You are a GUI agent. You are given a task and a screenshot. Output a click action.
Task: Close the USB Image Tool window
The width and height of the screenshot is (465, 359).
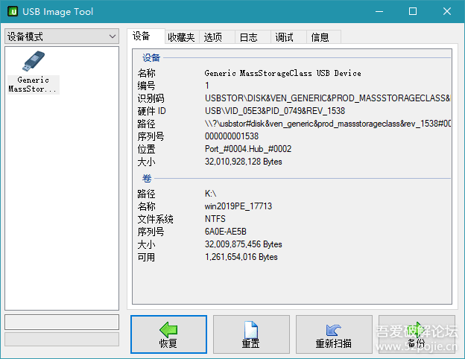(447, 12)
